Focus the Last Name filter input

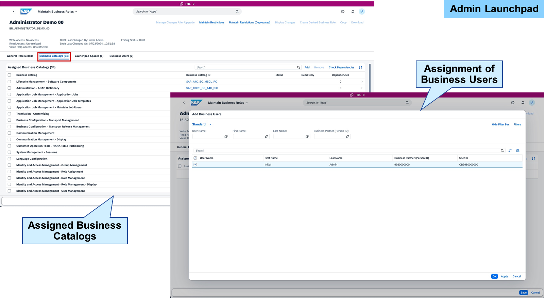click(292, 137)
